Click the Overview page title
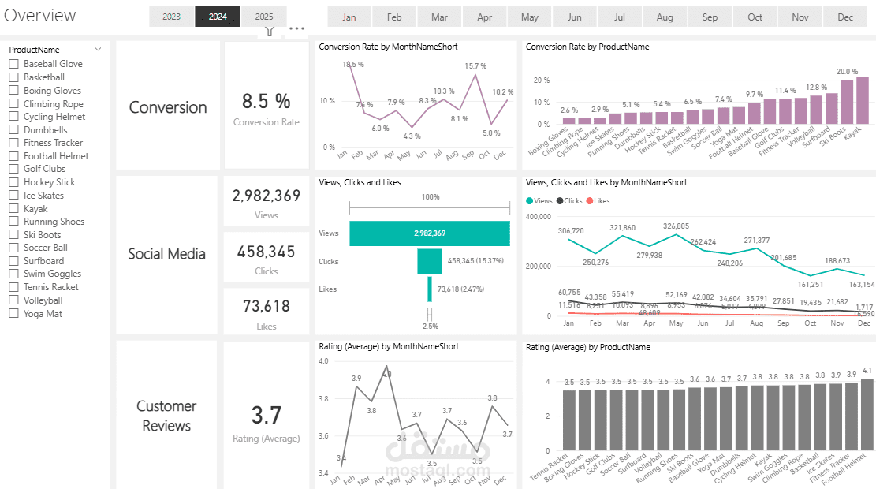The width and height of the screenshot is (876, 489). [x=39, y=16]
